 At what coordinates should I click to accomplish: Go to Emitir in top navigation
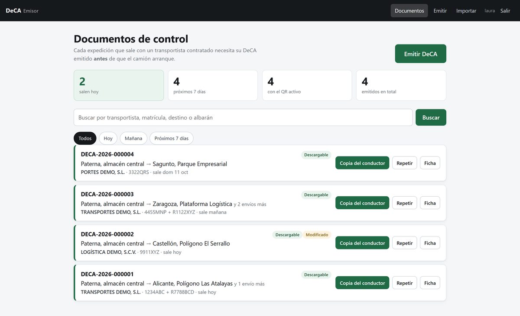pyautogui.click(x=440, y=11)
